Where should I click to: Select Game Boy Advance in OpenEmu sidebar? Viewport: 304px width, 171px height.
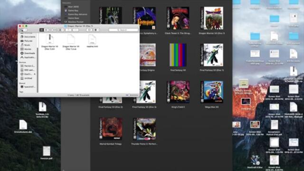tap(76, 14)
